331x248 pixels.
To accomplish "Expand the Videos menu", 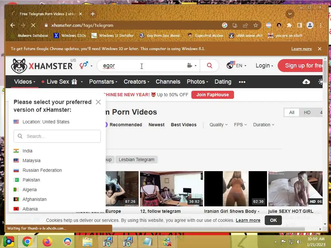I will click(x=25, y=82).
